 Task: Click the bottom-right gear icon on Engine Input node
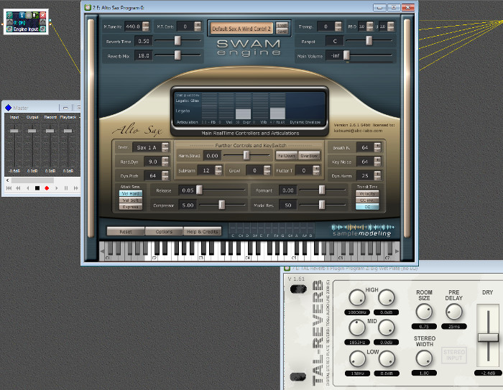coord(42,29)
